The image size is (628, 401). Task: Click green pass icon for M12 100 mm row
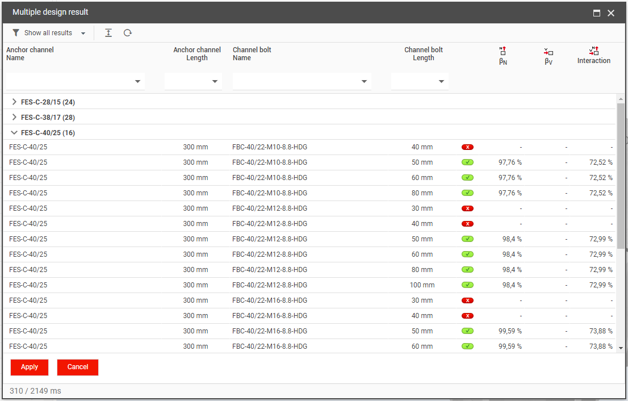467,285
